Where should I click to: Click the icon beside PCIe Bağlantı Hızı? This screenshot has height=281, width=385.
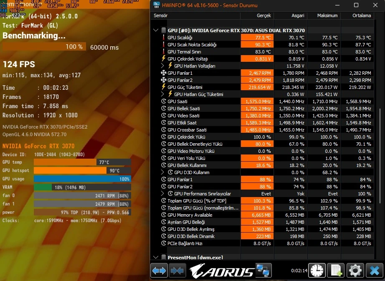point(164,243)
